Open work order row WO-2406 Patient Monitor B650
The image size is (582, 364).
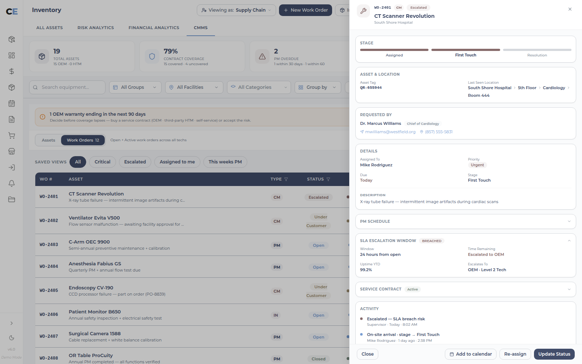(x=192, y=315)
